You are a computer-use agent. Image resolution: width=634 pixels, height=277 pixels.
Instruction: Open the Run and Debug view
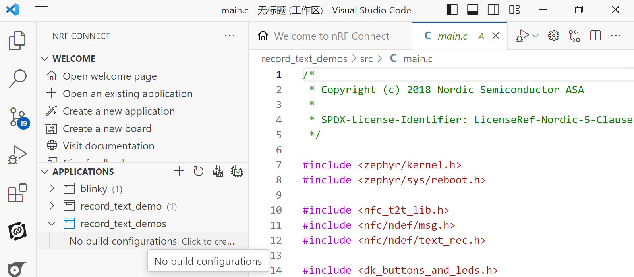tap(17, 155)
